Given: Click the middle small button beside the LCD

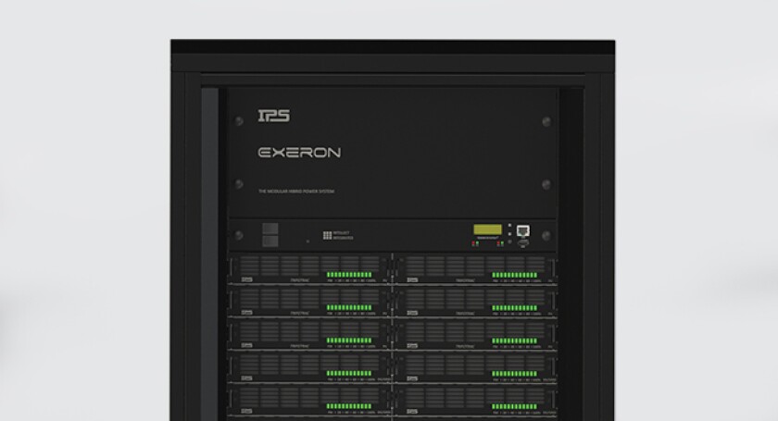Looking at the screenshot, I should [x=509, y=233].
